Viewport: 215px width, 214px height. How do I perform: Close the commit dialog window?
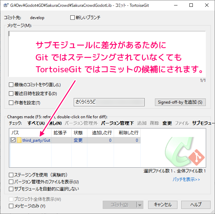207,5
